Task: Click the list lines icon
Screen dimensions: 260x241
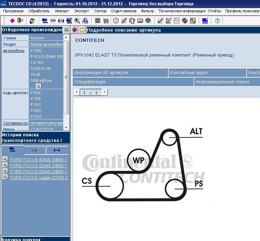Action: [x=98, y=21]
